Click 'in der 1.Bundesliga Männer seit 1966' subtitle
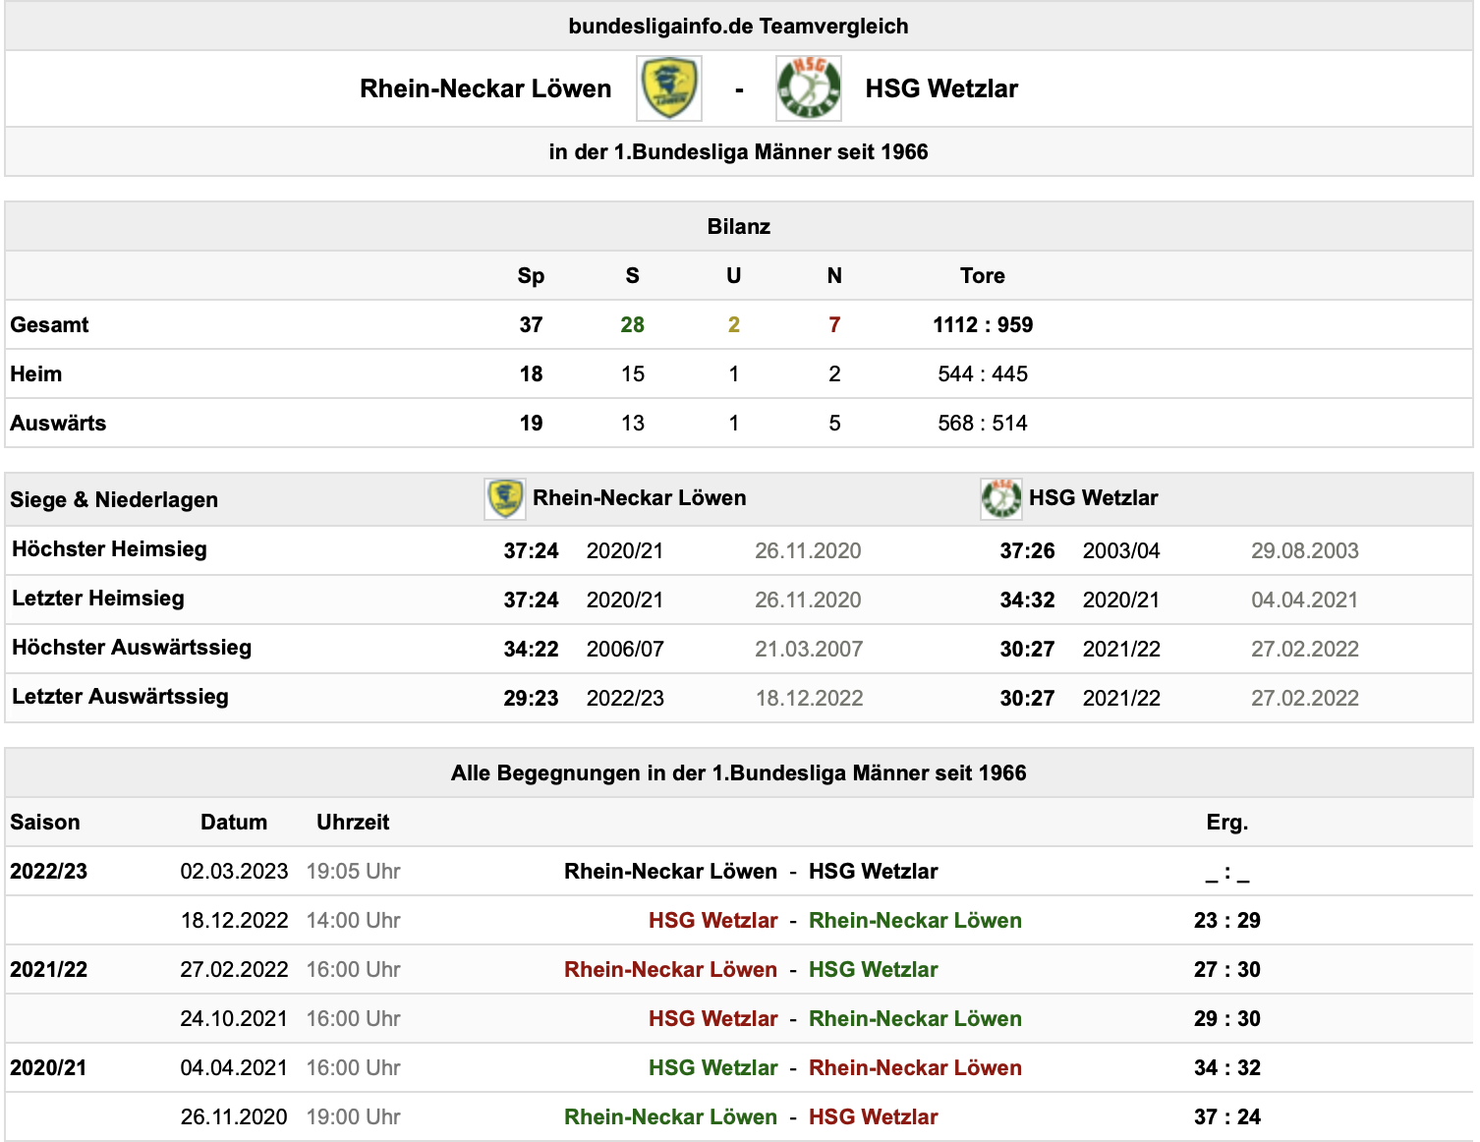The height and width of the screenshot is (1142, 1480). pyautogui.click(x=739, y=152)
